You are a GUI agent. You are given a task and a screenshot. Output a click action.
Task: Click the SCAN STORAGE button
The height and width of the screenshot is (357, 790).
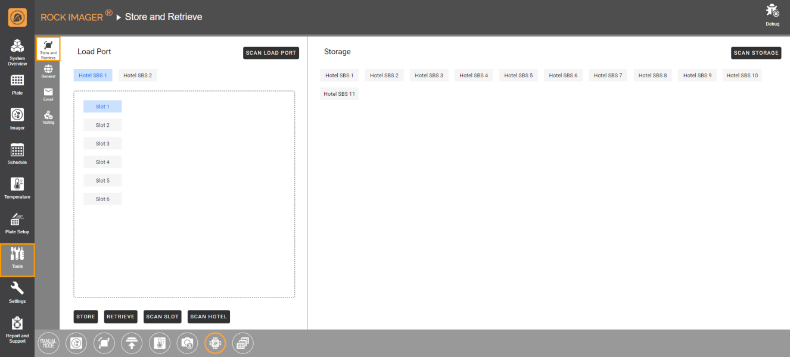[x=755, y=52]
